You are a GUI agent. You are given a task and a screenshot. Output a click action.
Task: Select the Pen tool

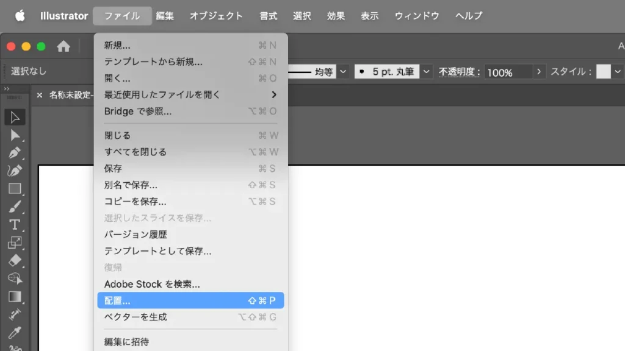pos(15,153)
